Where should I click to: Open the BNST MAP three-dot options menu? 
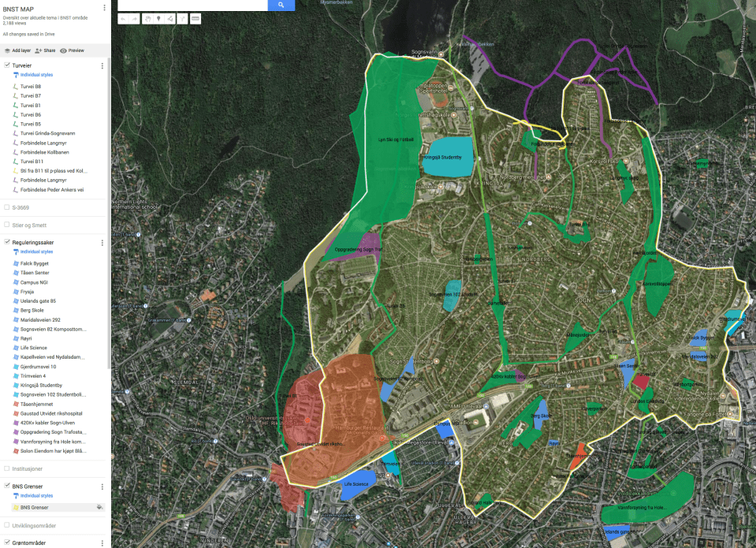[x=104, y=8]
